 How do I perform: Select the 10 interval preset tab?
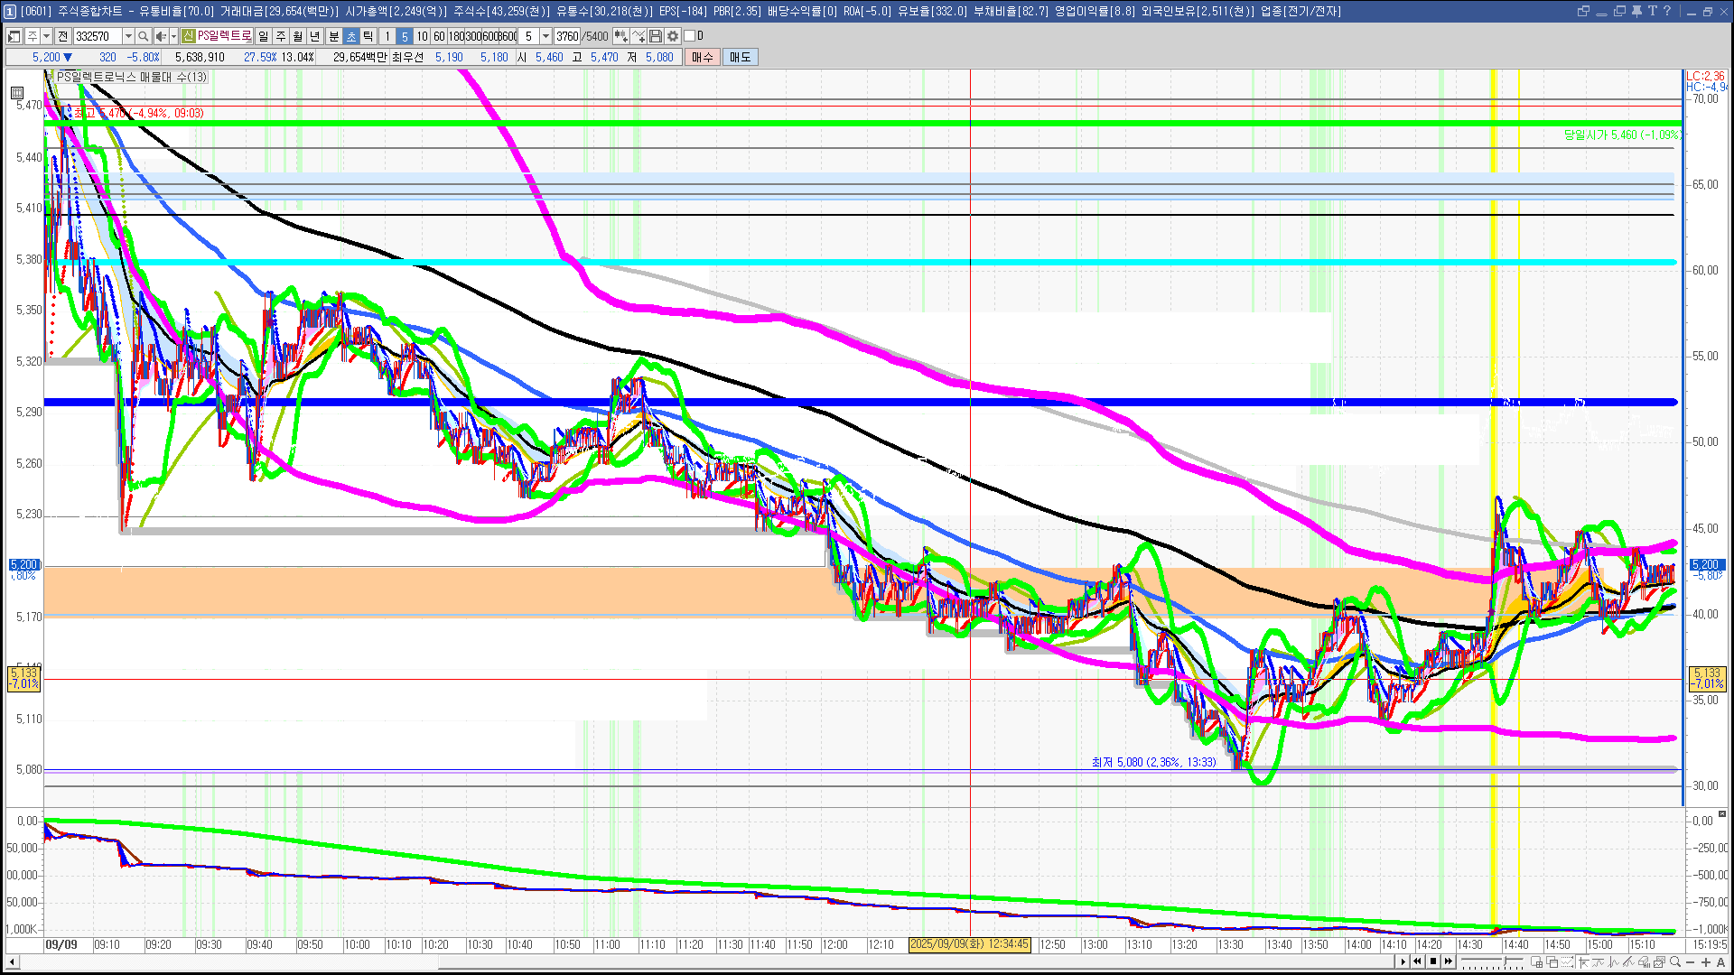click(422, 36)
